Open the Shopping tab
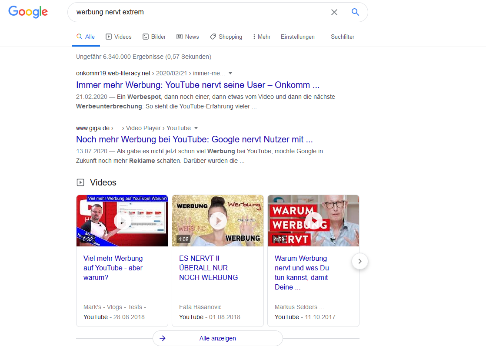486x357 pixels. click(x=226, y=37)
